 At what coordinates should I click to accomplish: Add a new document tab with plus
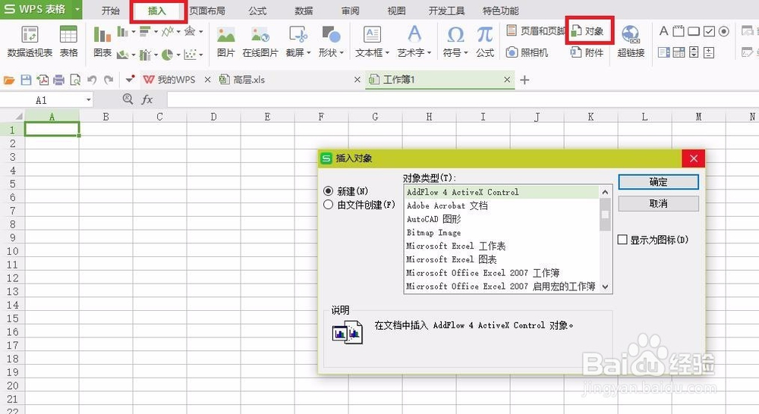tap(524, 80)
